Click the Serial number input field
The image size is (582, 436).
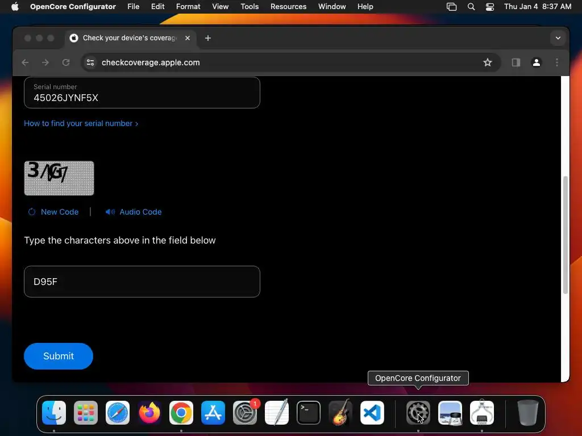[x=142, y=93]
